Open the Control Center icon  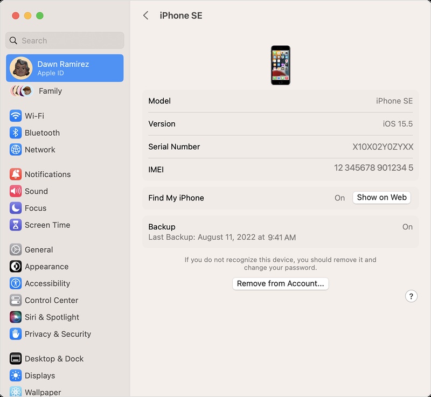[16, 300]
